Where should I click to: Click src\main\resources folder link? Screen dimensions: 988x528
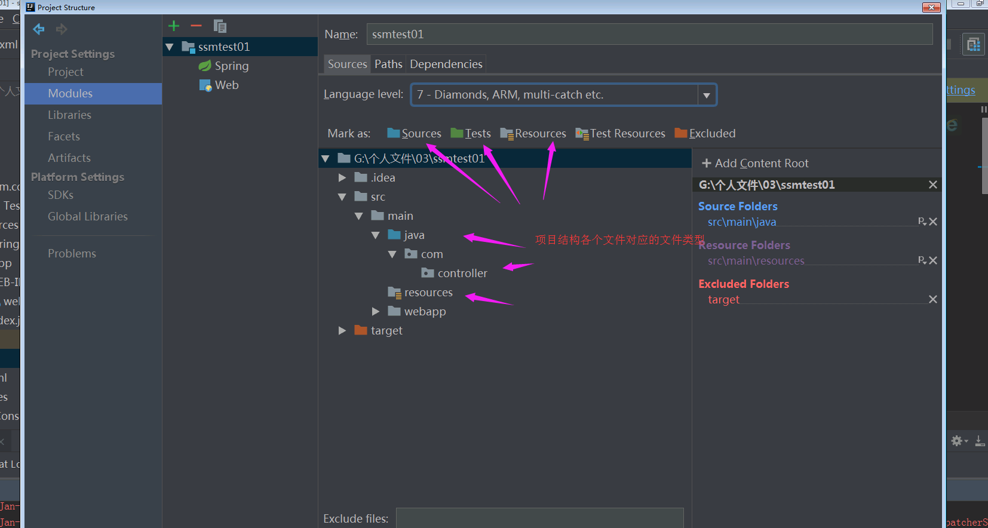pos(756,260)
